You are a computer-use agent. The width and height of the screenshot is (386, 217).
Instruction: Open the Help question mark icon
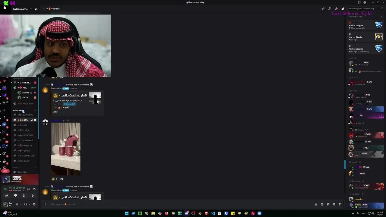tap(365, 2)
